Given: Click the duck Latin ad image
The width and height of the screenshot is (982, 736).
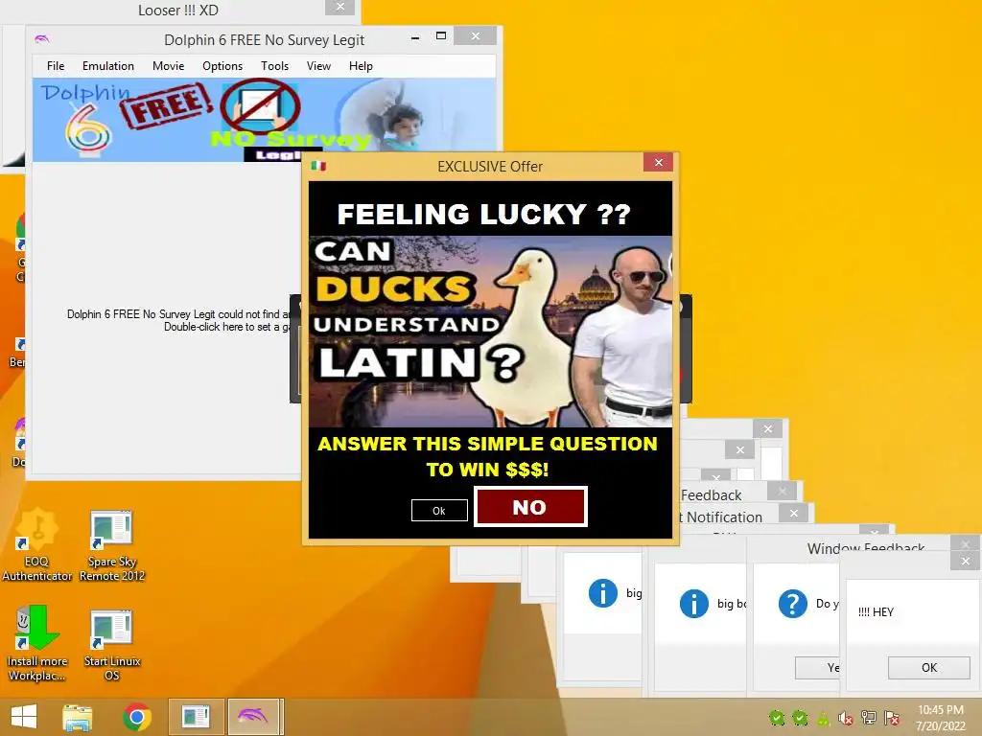Looking at the screenshot, I should click(490, 331).
